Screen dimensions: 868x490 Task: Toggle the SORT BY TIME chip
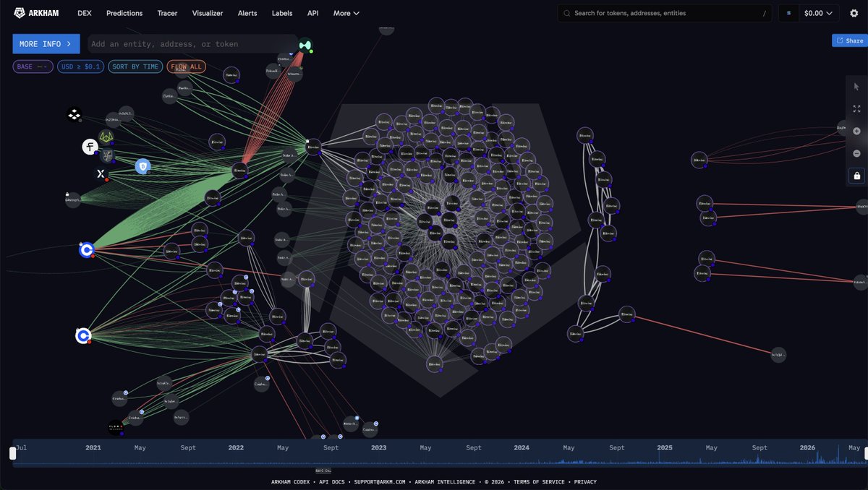(135, 66)
